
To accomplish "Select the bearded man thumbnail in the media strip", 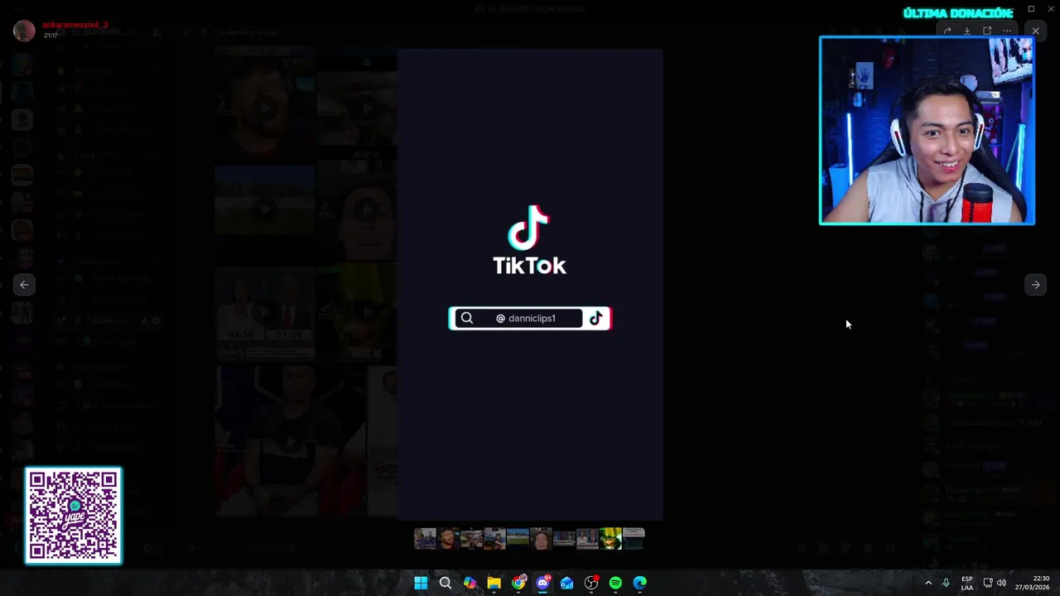I will coord(448,539).
